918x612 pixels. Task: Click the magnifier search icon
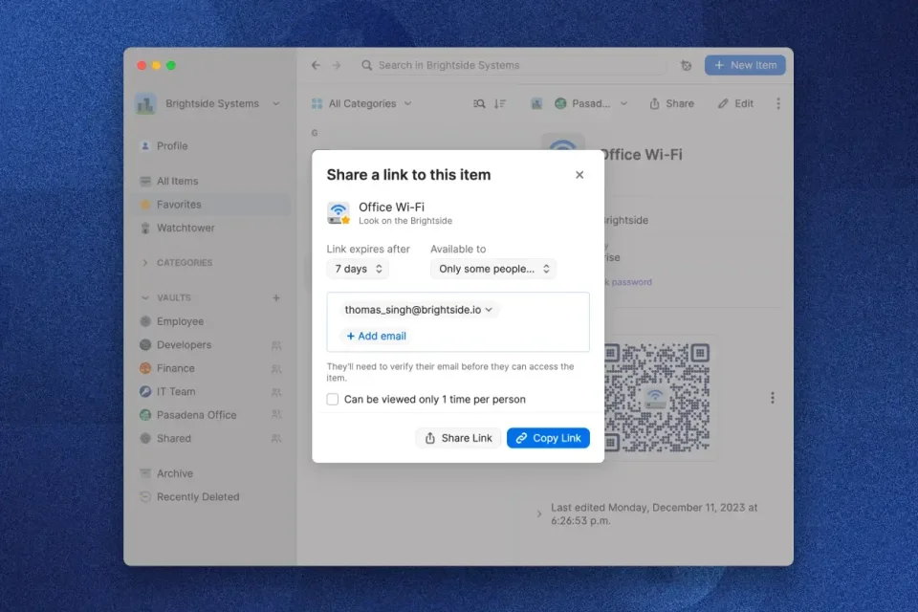[x=366, y=65]
